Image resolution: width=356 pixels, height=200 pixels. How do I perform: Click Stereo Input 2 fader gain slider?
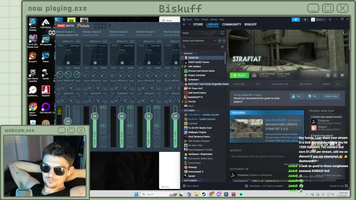pos(95,116)
